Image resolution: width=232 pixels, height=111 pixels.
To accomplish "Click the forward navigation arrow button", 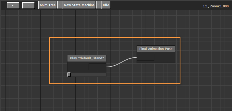I will tap(28, 5).
